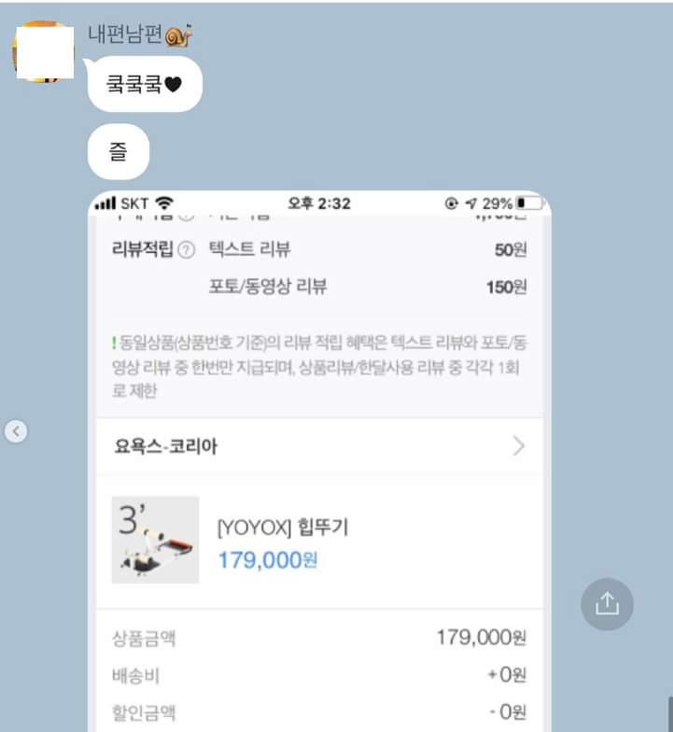View the YOYOX 힙뚜기 product thumbnail
Image resolution: width=673 pixels, height=732 pixels.
(x=155, y=540)
